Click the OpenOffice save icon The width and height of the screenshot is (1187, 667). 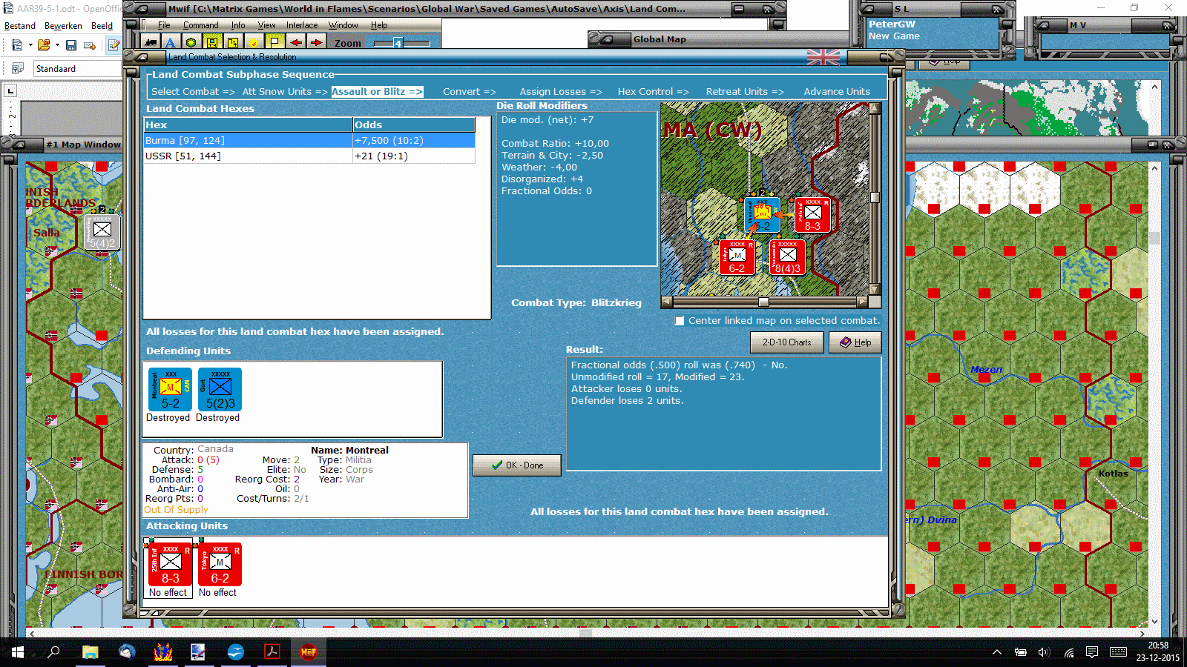(71, 45)
